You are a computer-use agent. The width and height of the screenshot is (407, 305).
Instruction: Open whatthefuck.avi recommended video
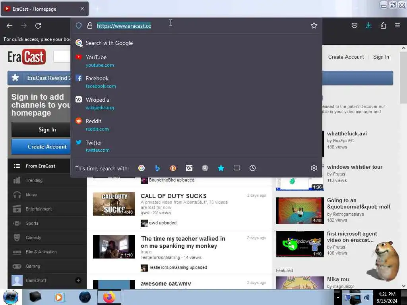point(347,133)
